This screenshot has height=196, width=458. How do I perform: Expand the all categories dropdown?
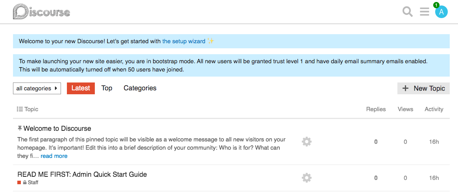37,88
